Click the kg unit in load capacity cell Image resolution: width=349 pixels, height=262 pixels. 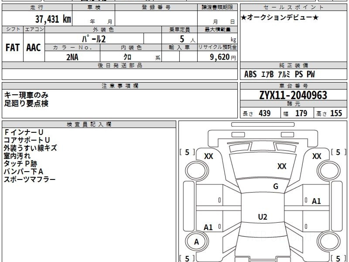pyautogui.click(x=233, y=40)
